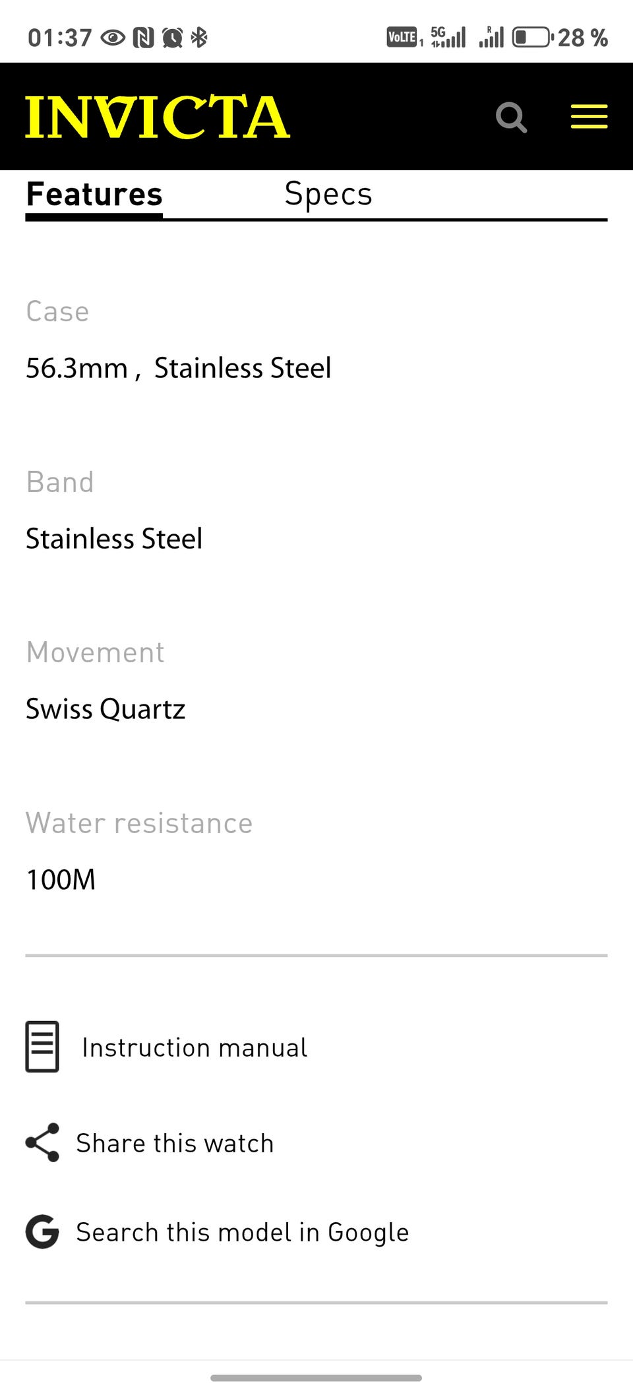Image resolution: width=633 pixels, height=1397 pixels.
Task: Tap the 56.3mm Stainless Steel case value
Action: click(178, 368)
